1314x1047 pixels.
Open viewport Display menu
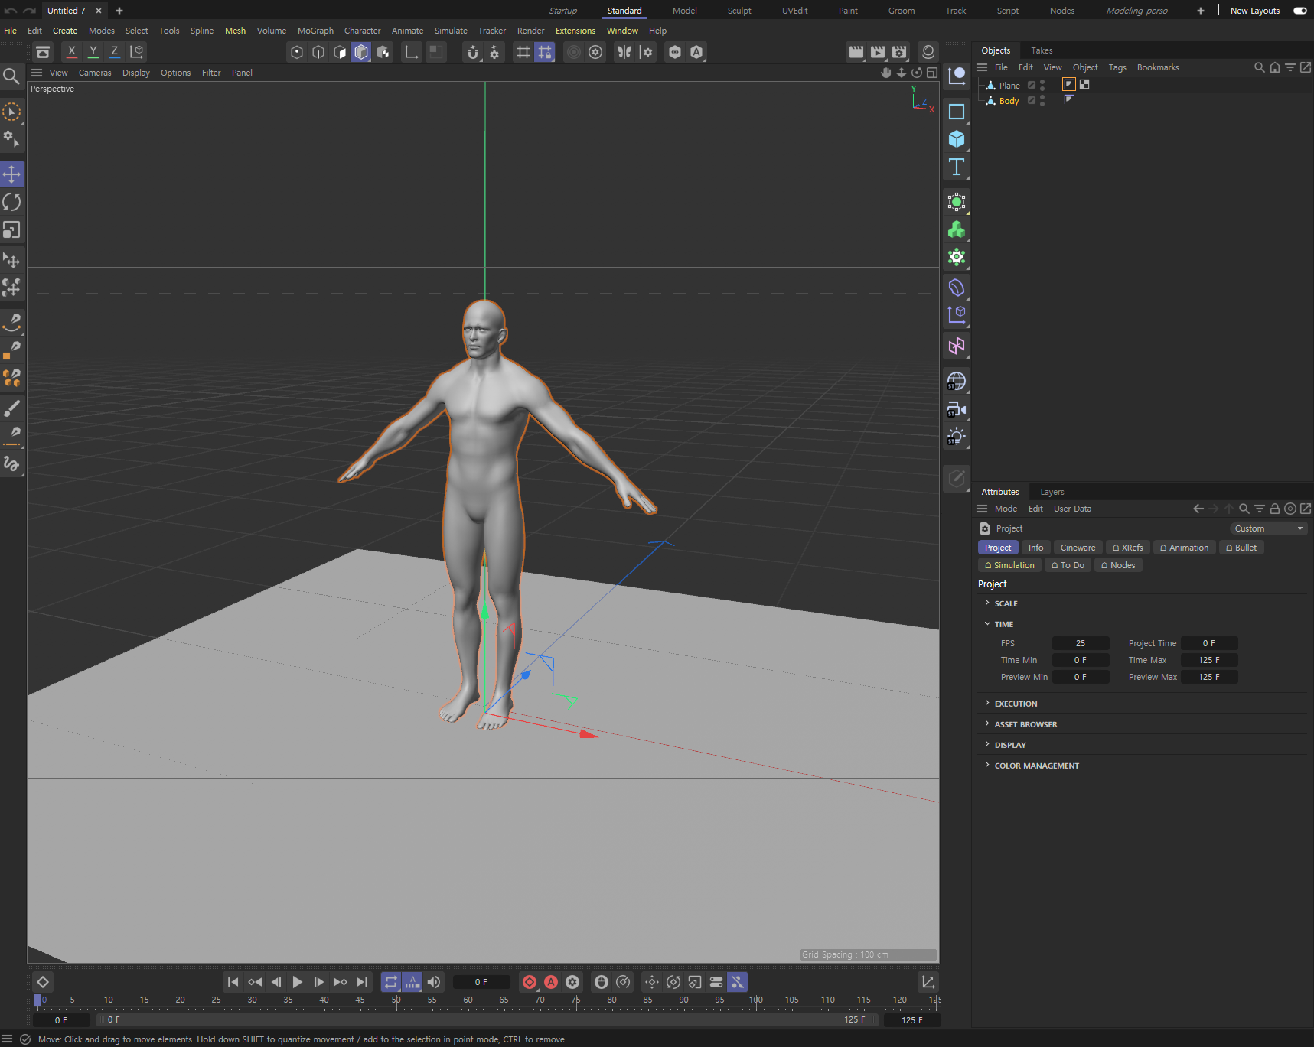136,73
